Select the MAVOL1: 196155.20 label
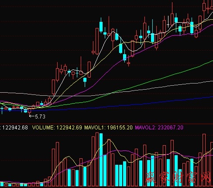 [108, 128]
